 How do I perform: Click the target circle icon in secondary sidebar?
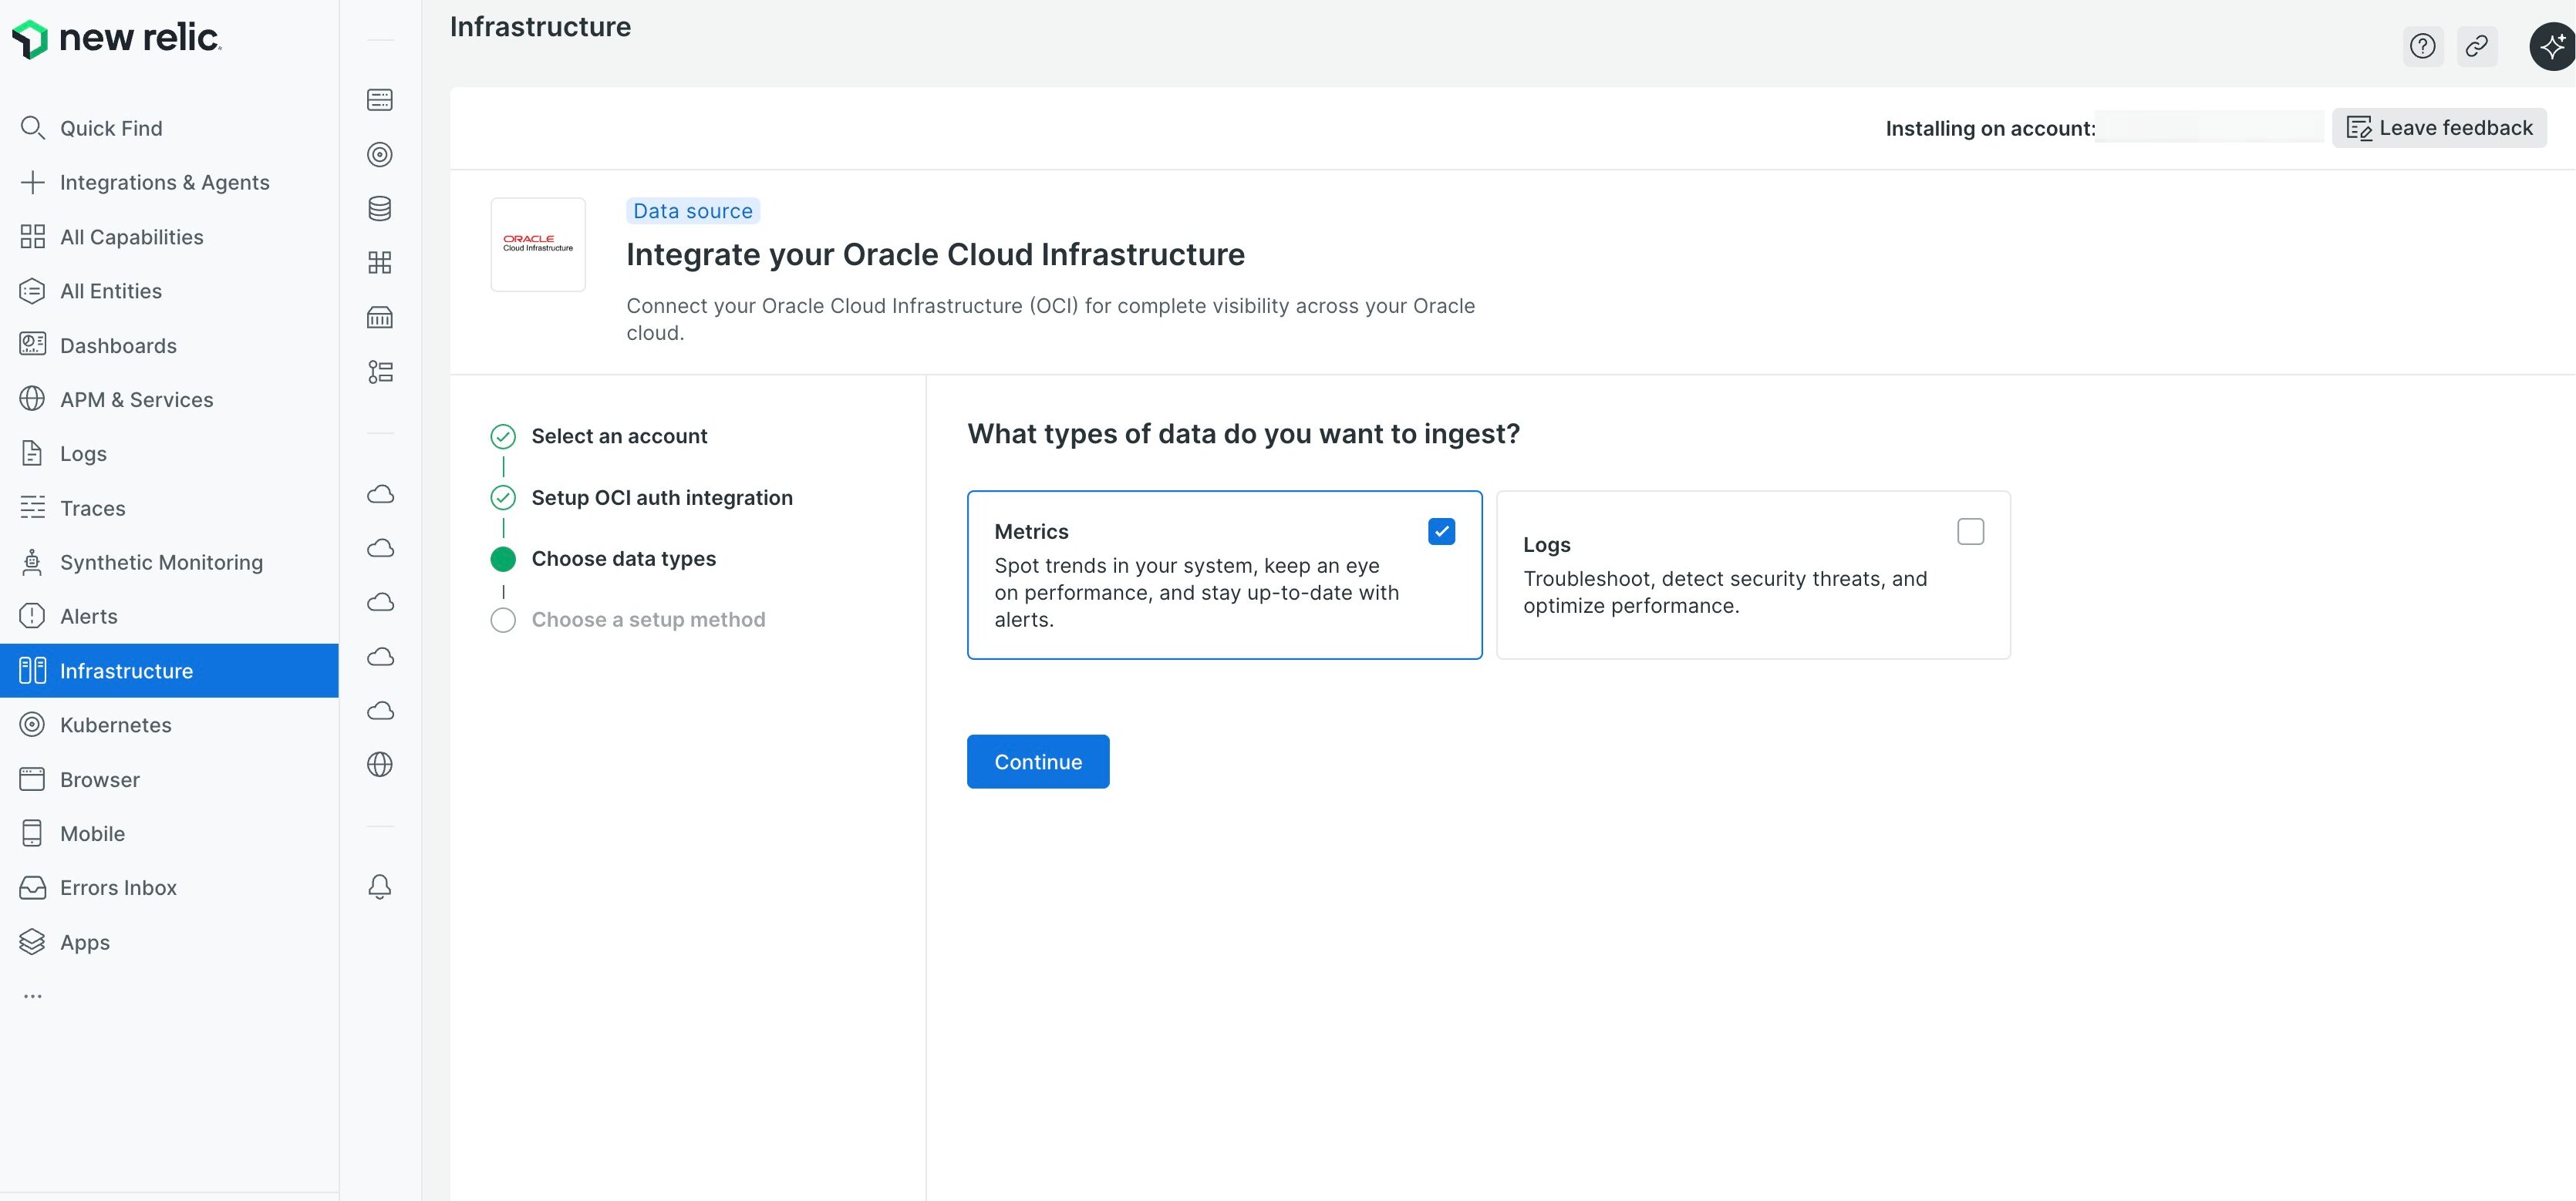[380, 154]
